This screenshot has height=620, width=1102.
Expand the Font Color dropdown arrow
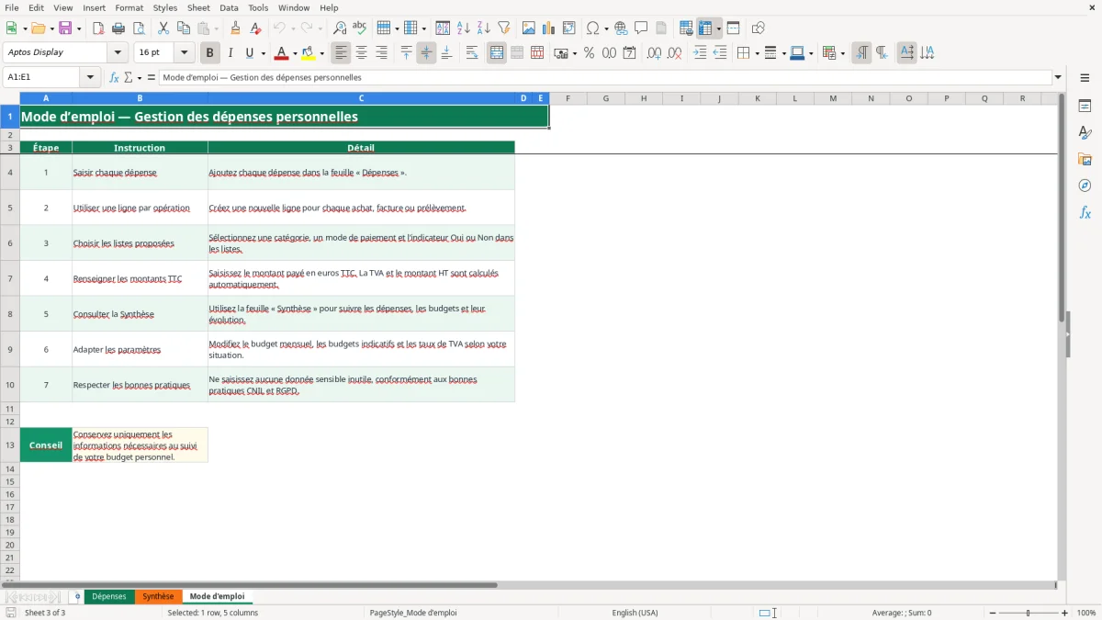[295, 53]
